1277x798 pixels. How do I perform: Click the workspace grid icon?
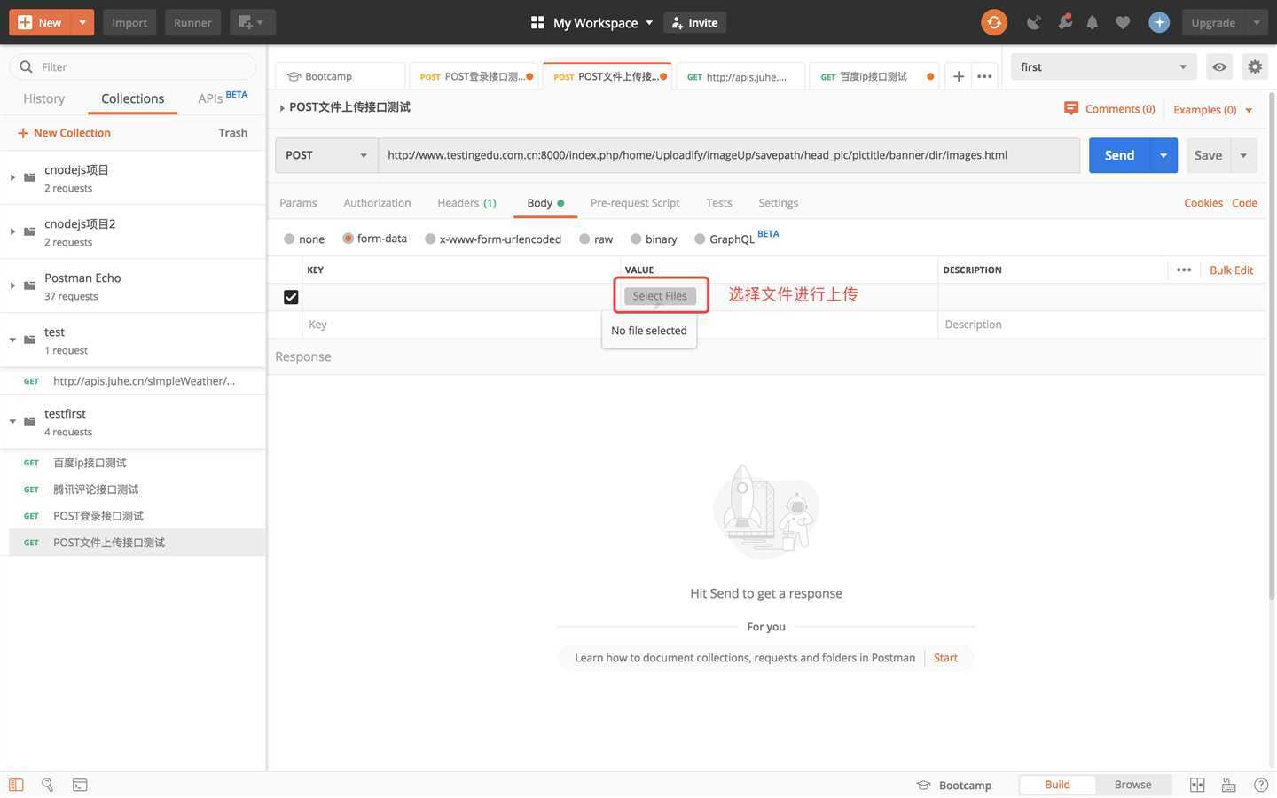point(537,22)
